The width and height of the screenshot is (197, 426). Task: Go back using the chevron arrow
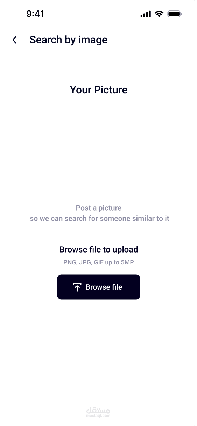[x=14, y=40]
